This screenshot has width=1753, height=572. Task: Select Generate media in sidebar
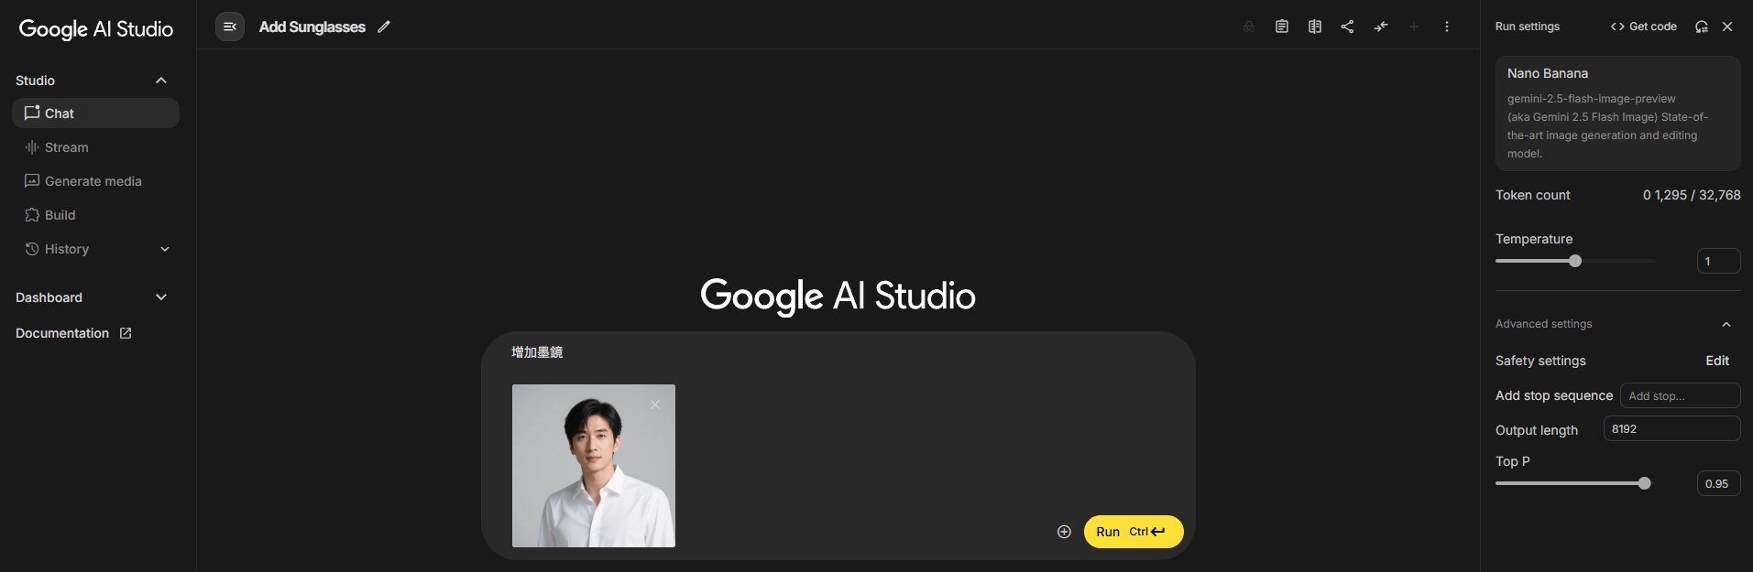click(93, 181)
